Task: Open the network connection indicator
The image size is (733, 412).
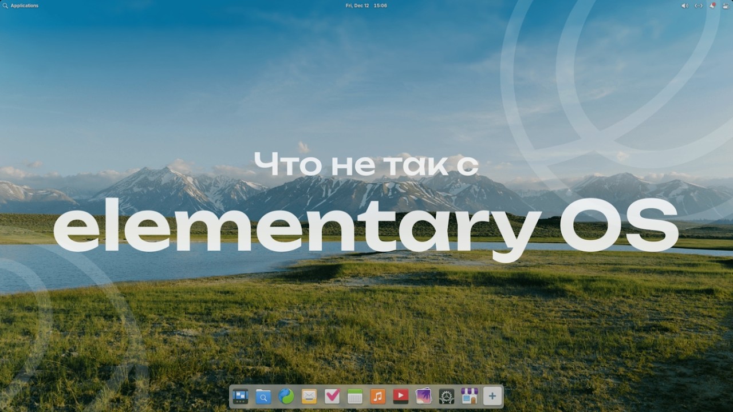Action: point(699,6)
